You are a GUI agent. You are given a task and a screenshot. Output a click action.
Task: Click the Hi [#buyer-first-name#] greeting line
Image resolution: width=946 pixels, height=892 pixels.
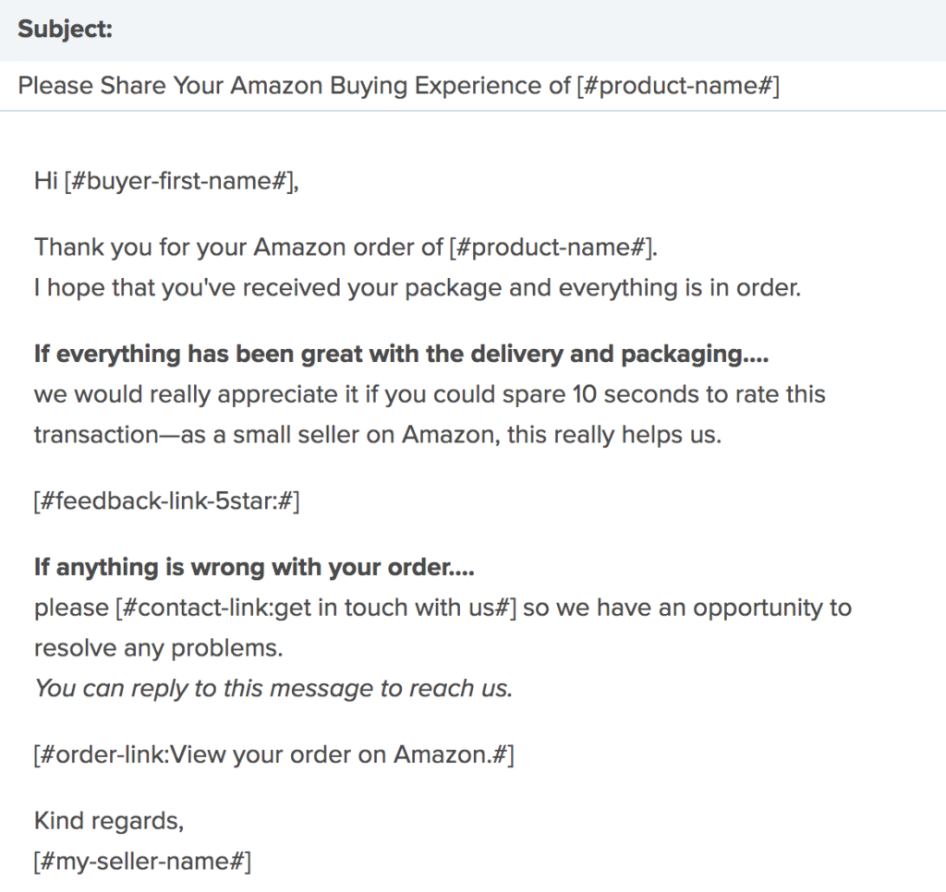click(x=166, y=180)
